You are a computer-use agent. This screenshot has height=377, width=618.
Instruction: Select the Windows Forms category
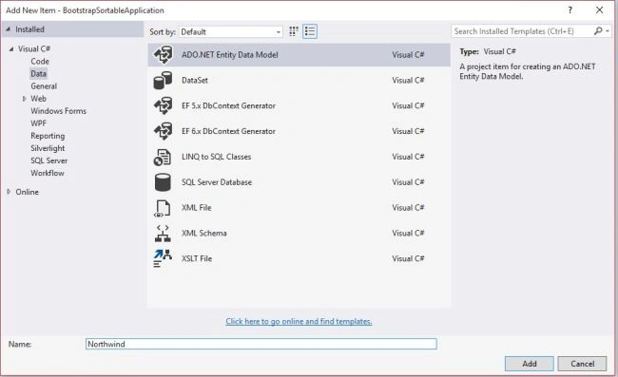click(x=58, y=111)
